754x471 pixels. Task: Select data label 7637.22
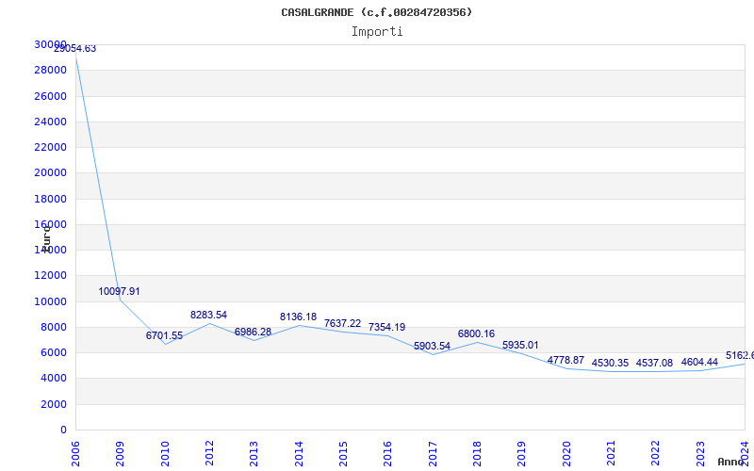coord(342,323)
